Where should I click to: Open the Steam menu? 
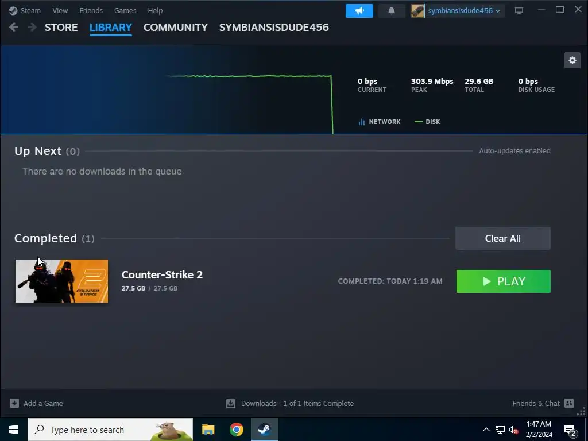coord(30,10)
